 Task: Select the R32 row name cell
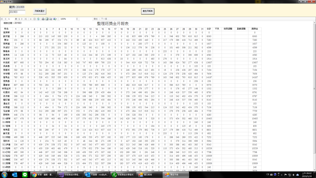coord(6,163)
